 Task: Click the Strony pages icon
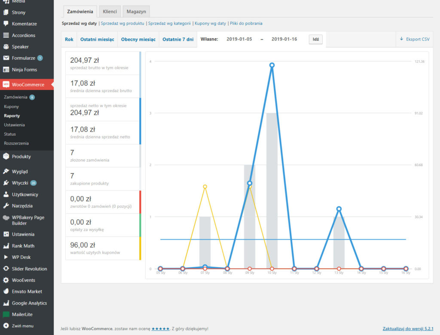coord(6,12)
